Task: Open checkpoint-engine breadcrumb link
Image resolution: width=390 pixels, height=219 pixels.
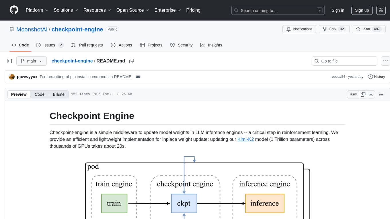Action: [72, 61]
